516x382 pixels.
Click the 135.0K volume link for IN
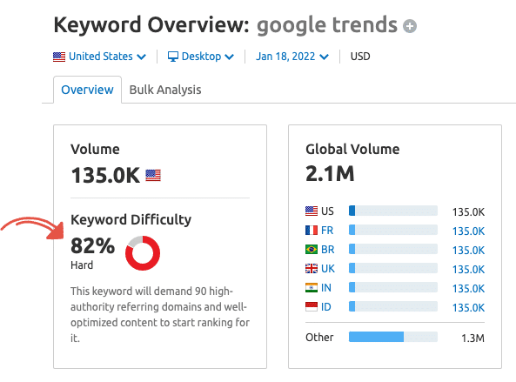tap(468, 289)
